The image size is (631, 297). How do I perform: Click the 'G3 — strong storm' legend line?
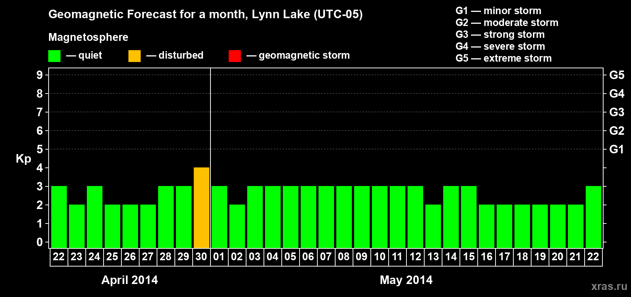tap(500, 35)
